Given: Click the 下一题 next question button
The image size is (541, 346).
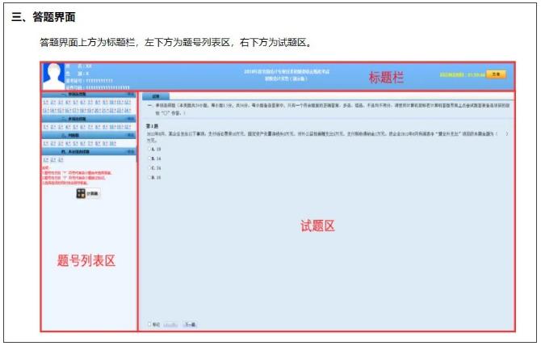Looking at the screenshot, I should pyautogui.click(x=189, y=324).
